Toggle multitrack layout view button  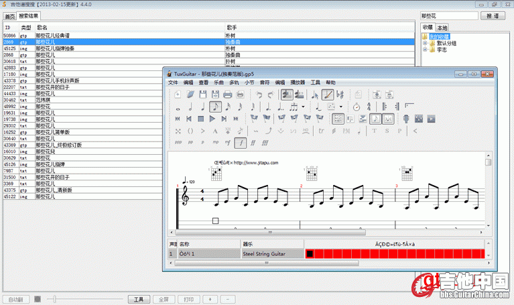tap(363, 119)
